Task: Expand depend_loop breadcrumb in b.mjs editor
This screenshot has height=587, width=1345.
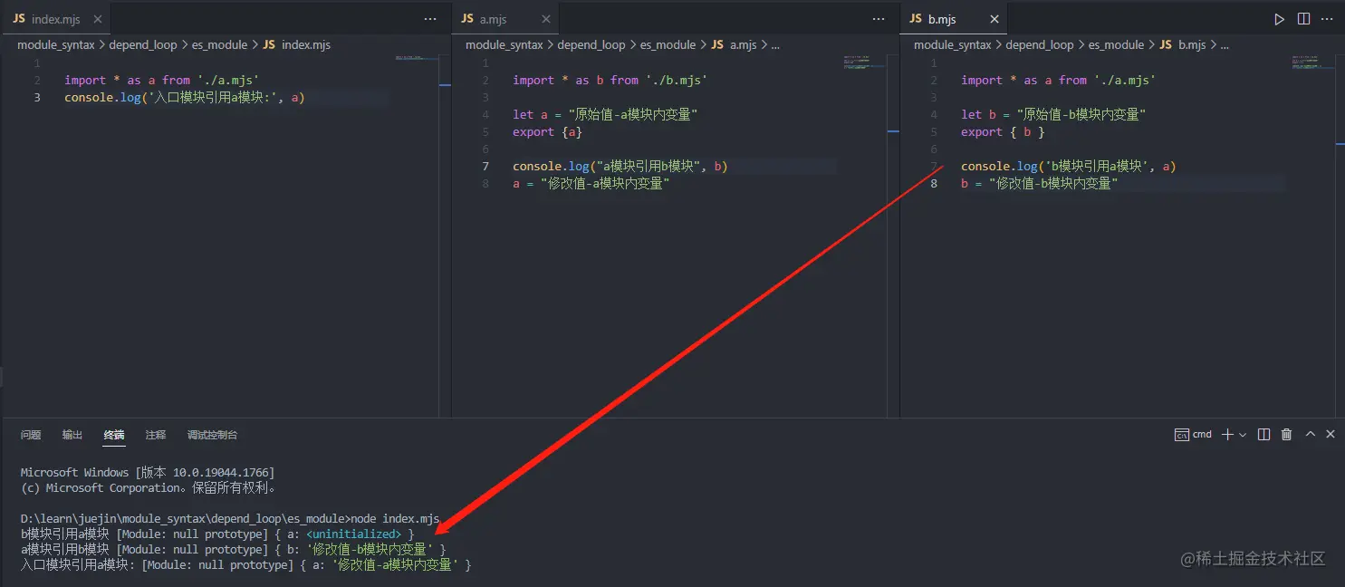Action: pos(1040,44)
